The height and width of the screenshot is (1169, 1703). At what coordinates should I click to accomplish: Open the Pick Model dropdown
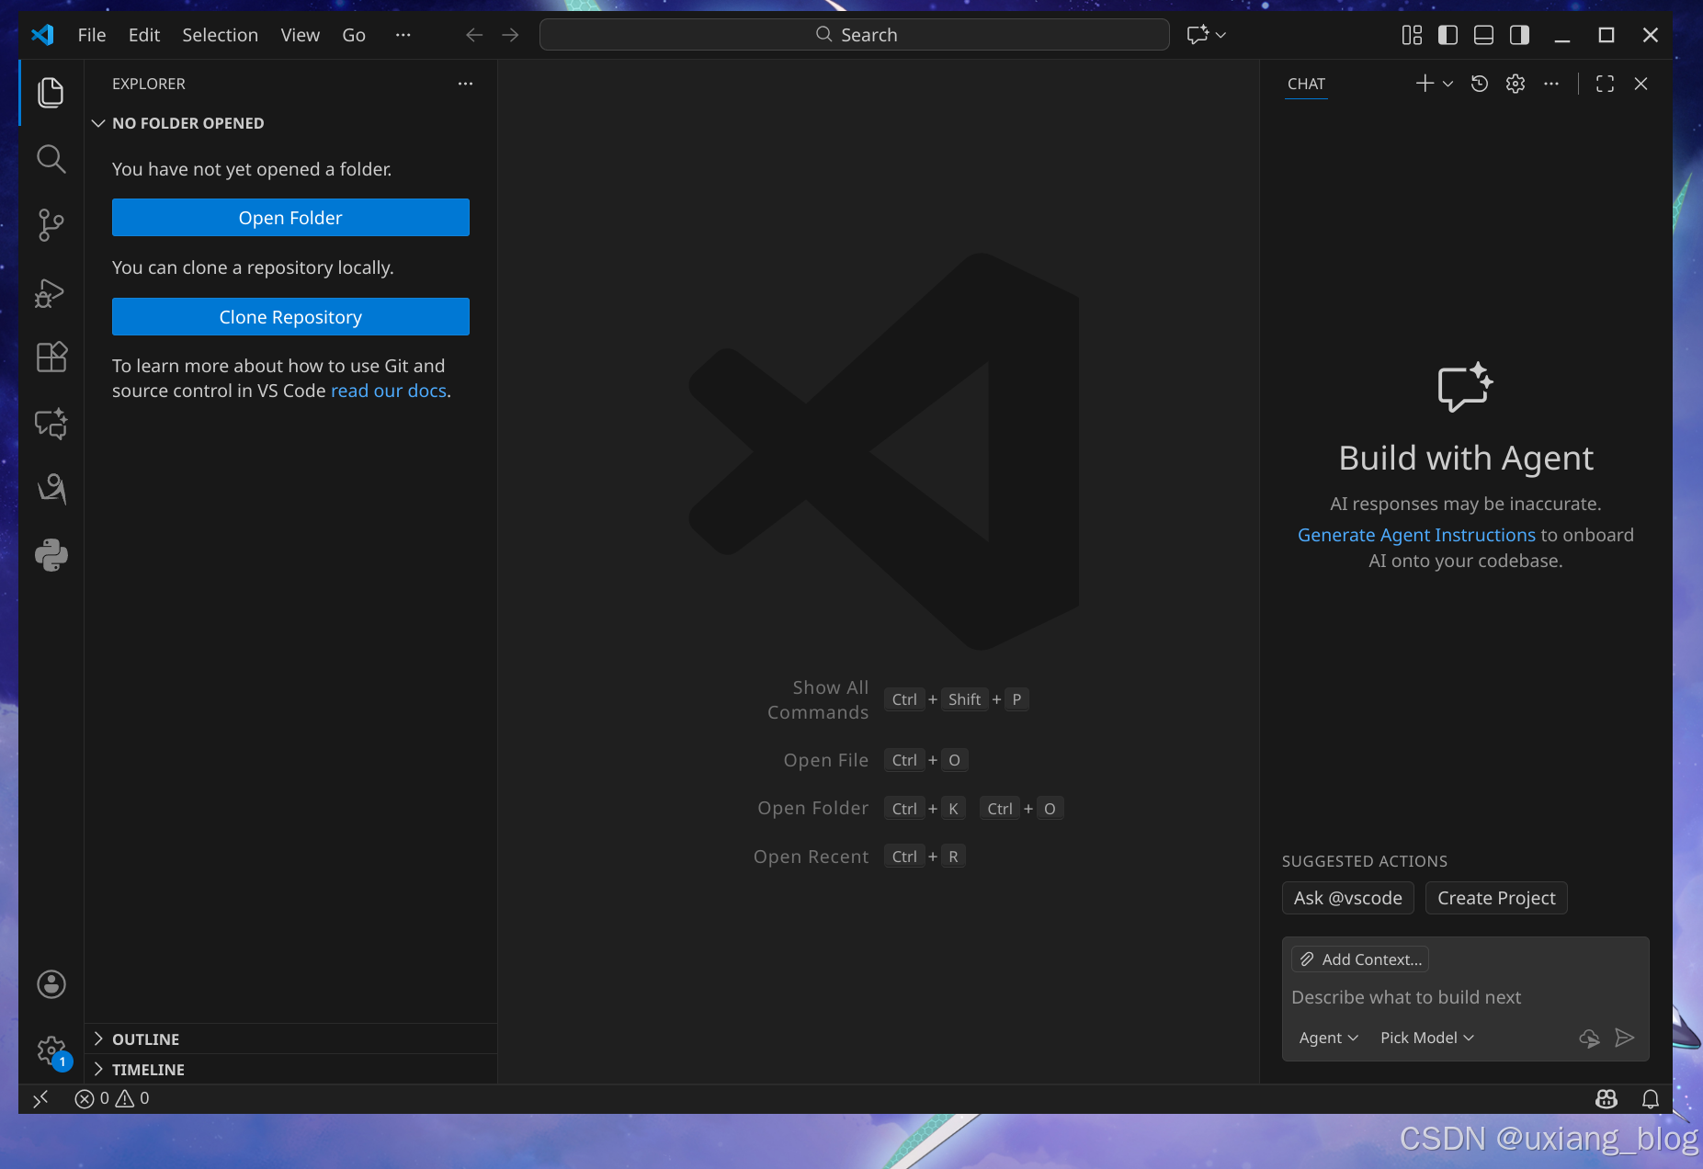tap(1426, 1038)
